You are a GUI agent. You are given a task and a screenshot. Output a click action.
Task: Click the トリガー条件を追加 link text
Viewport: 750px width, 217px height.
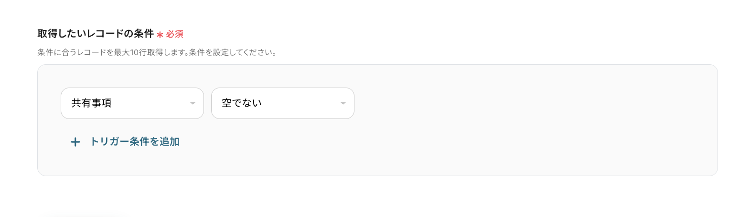coord(135,142)
